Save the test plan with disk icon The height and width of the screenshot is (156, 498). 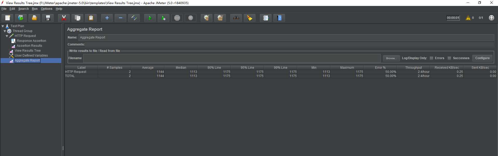point(48,18)
